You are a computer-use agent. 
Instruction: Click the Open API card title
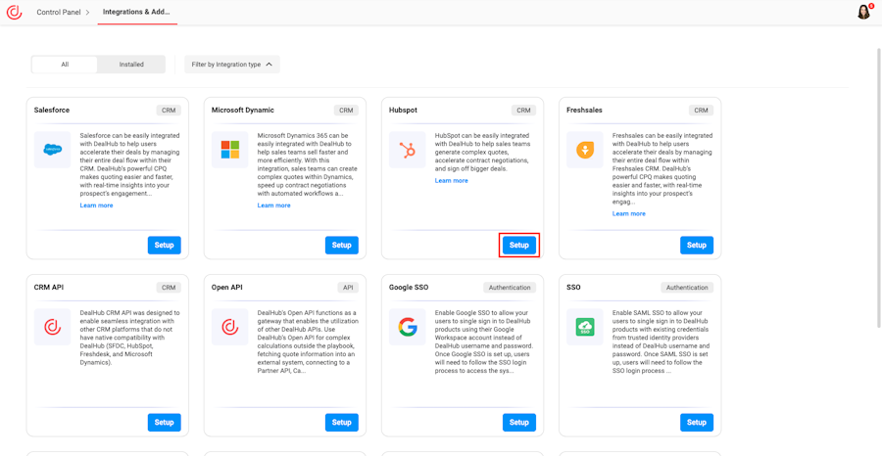227,287
